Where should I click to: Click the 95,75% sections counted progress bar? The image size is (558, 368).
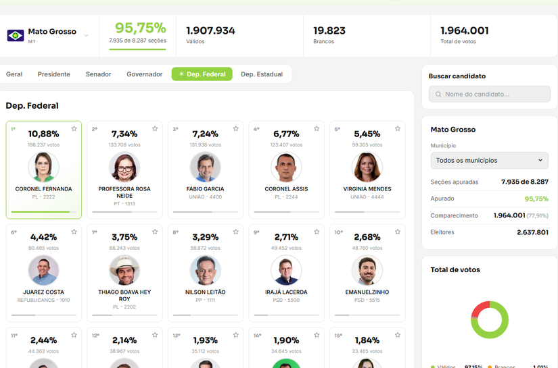[x=137, y=49]
